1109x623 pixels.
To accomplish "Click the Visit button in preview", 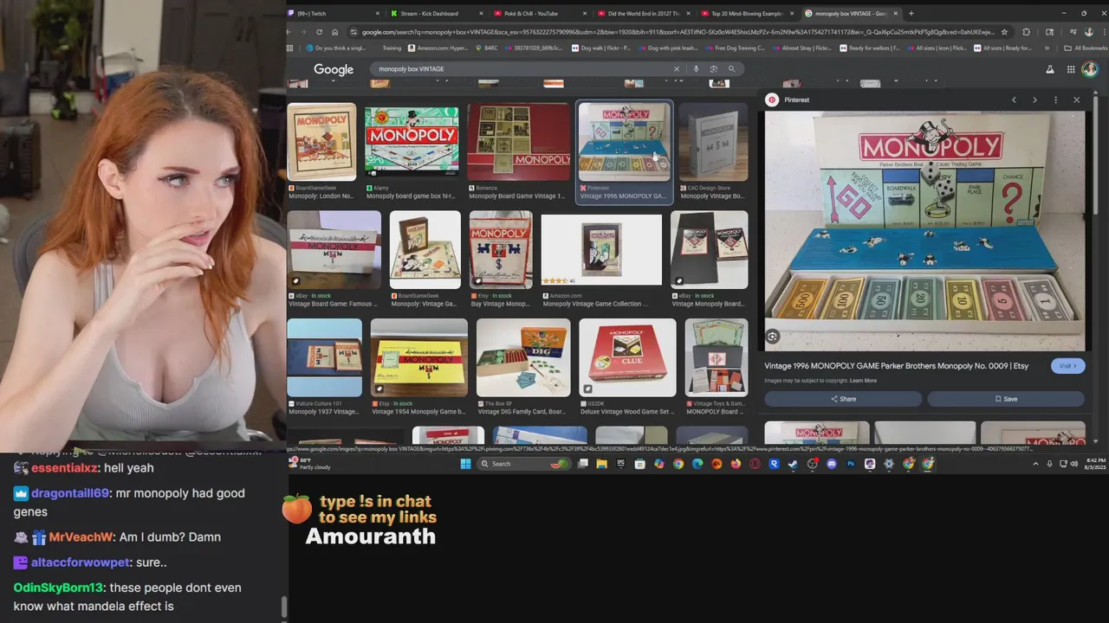I will (1067, 366).
